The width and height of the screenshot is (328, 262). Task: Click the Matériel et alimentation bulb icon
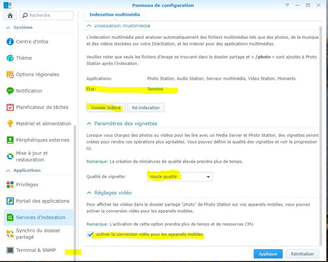tap(10, 123)
